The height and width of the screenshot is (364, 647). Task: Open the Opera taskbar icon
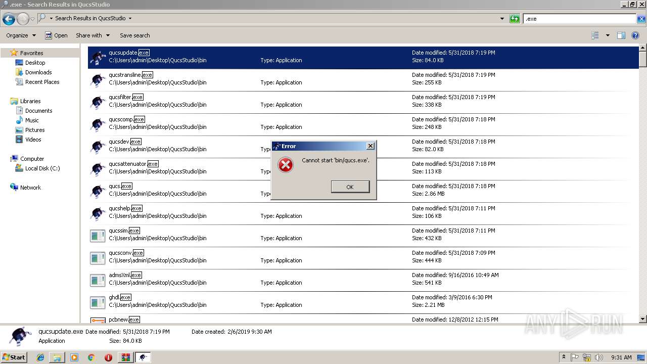[108, 357]
